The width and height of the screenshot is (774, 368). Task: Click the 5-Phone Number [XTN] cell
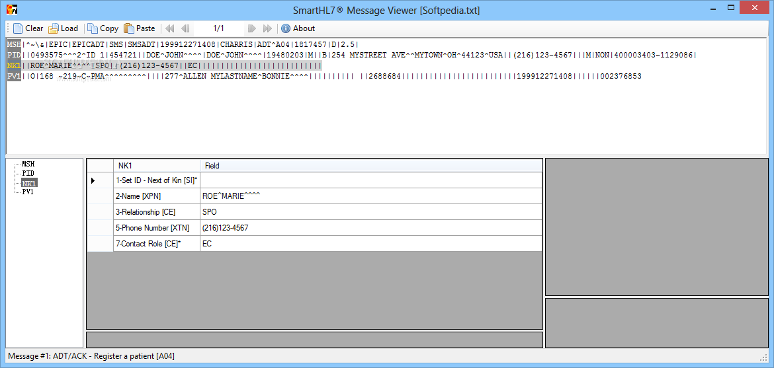(x=157, y=228)
